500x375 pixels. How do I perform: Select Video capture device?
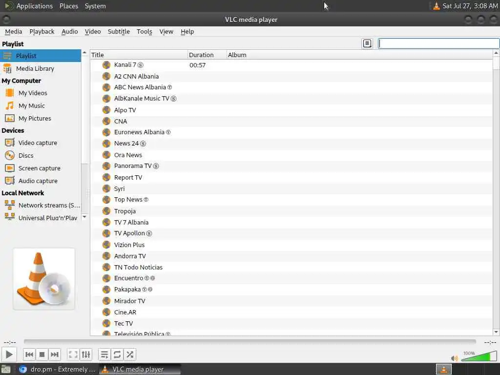pyautogui.click(x=41, y=143)
